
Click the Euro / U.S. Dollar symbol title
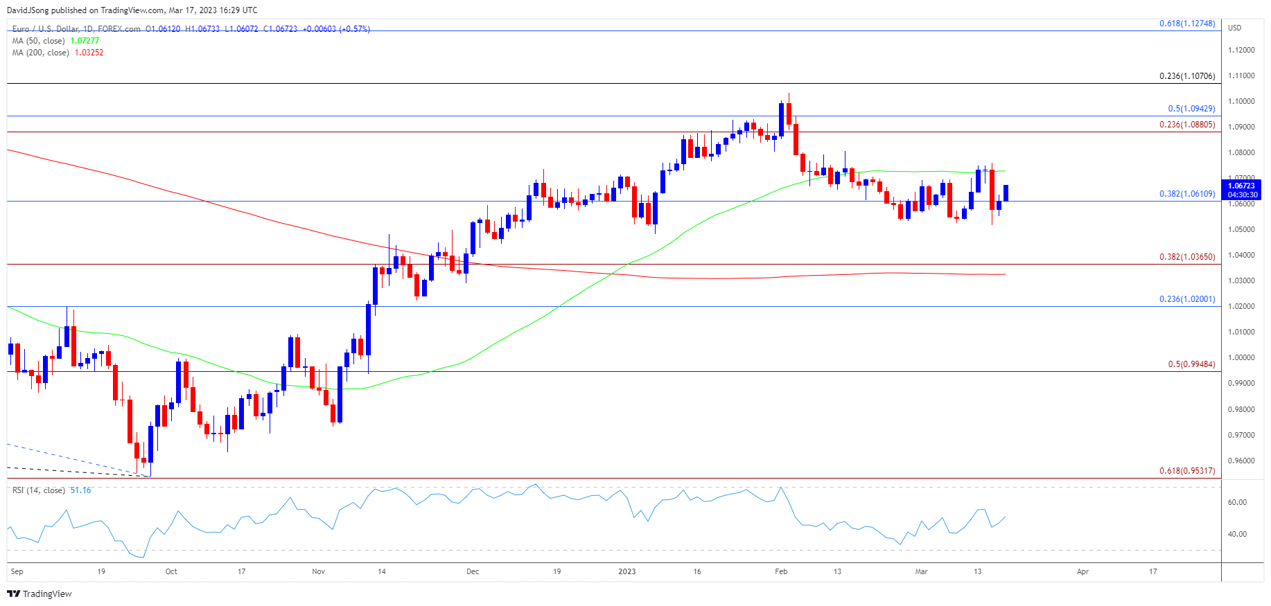point(47,29)
